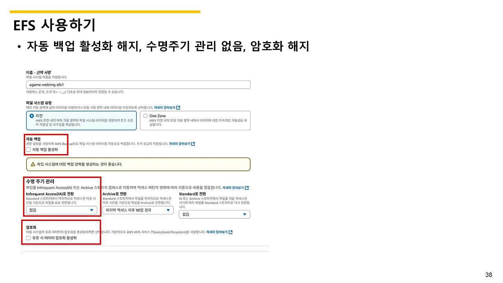Select the 리전 radio button
This screenshot has height=283, width=503.
[x=31, y=116]
